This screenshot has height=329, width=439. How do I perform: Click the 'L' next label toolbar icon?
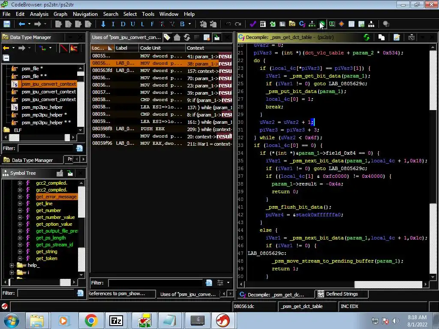click(142, 24)
